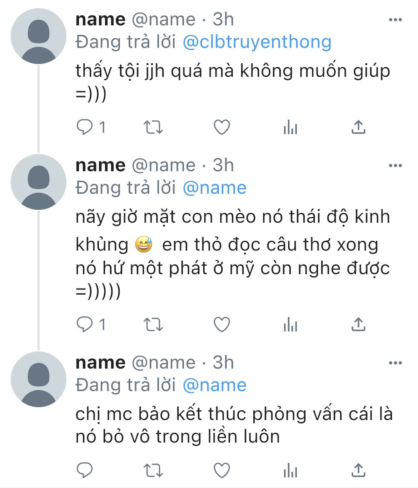Image resolution: width=418 pixels, height=488 pixels.
Task: Open the @clbtruyenthong mention link
Action: 257,42
